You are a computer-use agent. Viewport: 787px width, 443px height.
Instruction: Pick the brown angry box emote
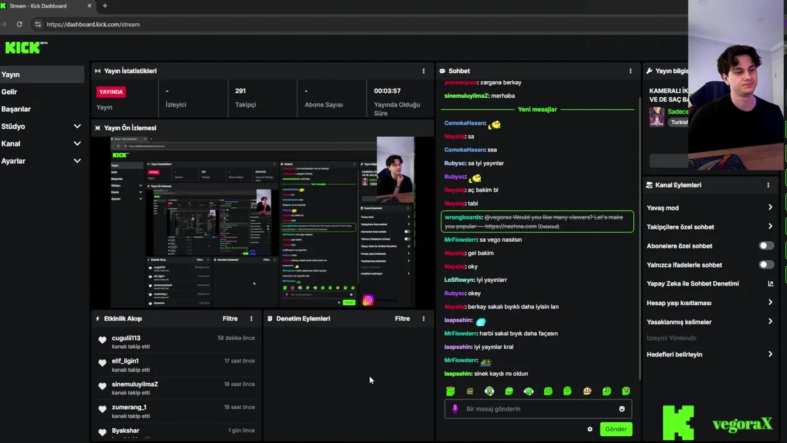click(470, 391)
